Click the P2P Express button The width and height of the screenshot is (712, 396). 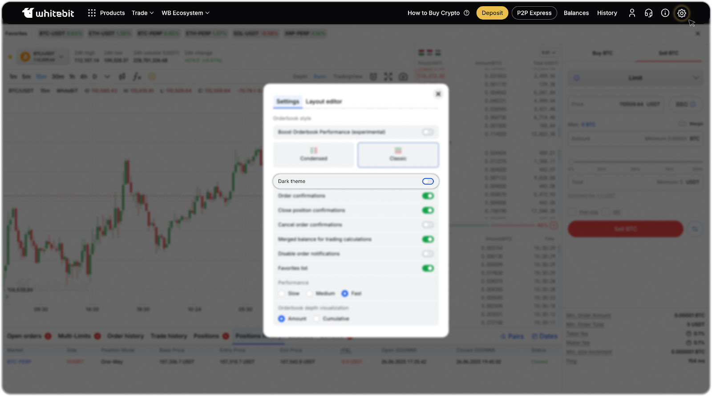click(x=534, y=13)
